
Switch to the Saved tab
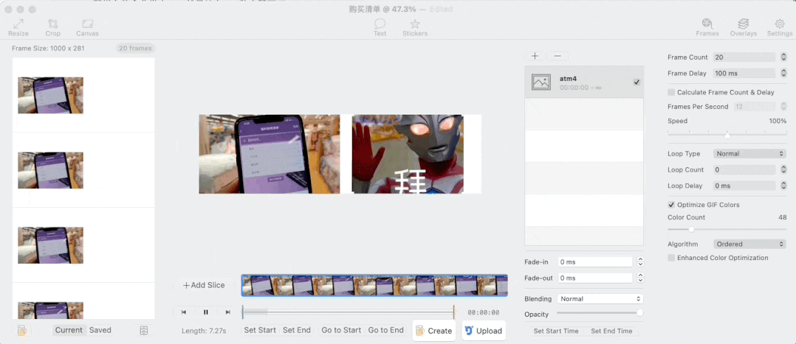click(100, 330)
